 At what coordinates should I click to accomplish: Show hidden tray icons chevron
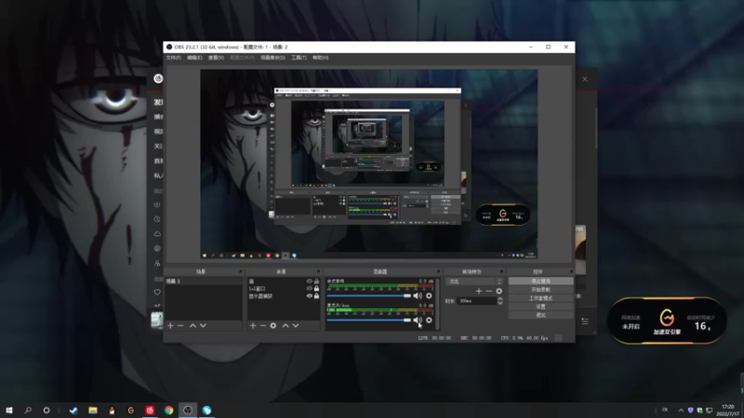pyautogui.click(x=681, y=411)
